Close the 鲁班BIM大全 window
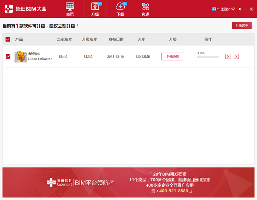The image size is (257, 200). click(252, 9)
